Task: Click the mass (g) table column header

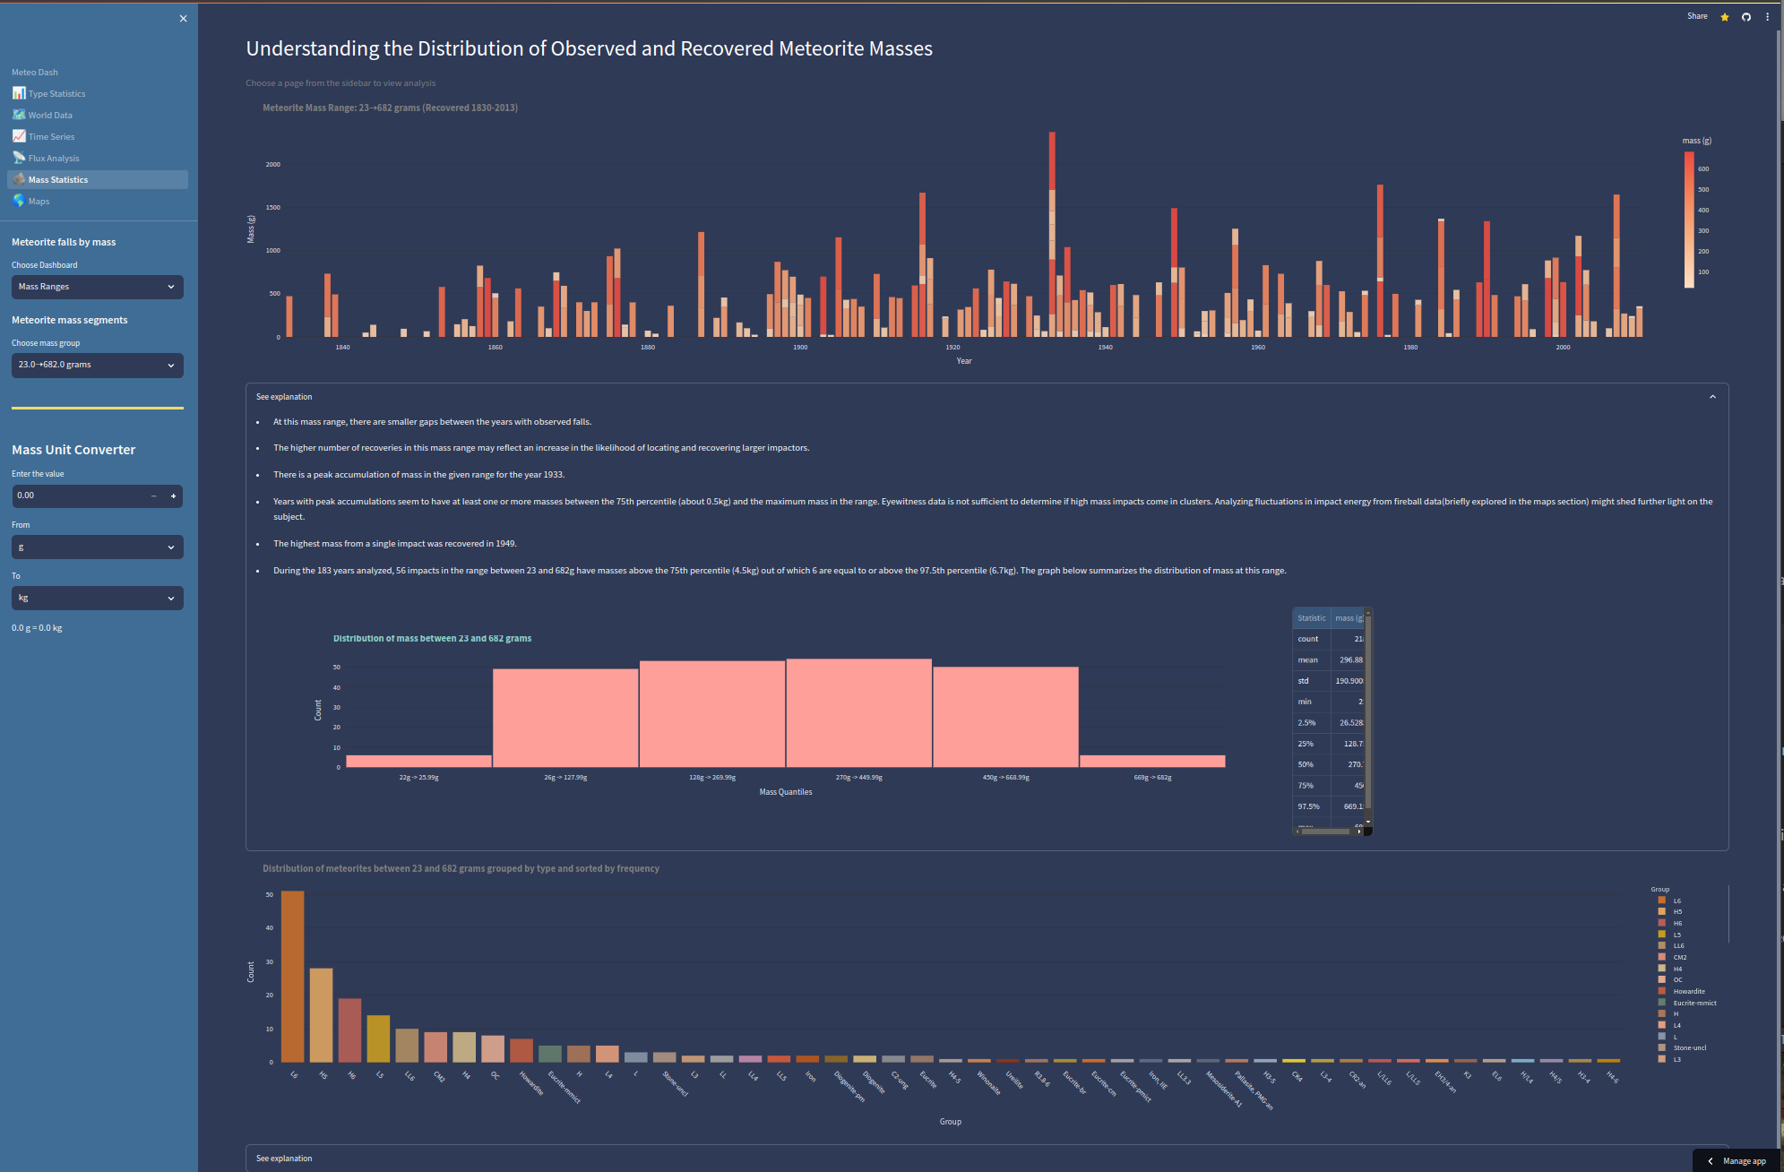Action: 1348,618
